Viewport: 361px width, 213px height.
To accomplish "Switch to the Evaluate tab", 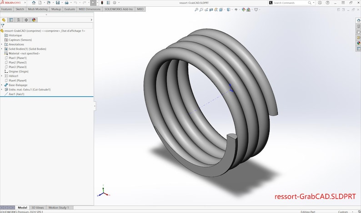I will point(70,9).
